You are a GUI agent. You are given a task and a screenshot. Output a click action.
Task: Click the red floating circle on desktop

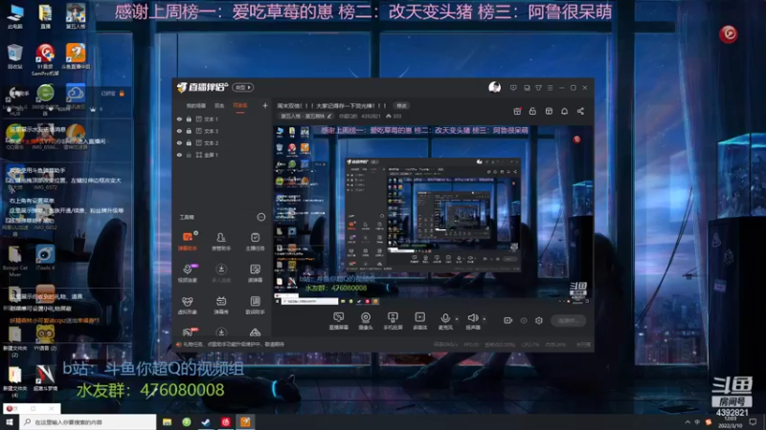(x=729, y=33)
